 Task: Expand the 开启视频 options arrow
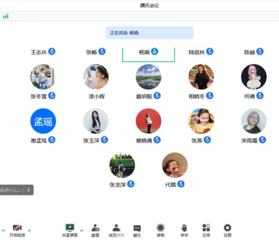(x=29, y=230)
